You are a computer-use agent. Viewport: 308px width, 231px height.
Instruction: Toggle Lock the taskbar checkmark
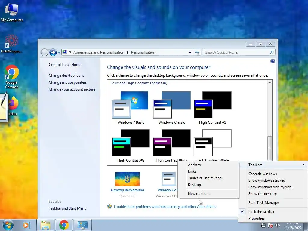(242, 212)
